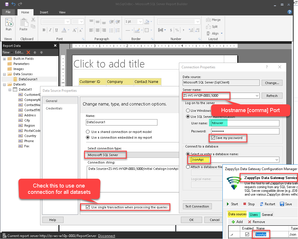The image size is (298, 239).
Task: Select 'Use SQL Server Authentication' radio button
Action: click(188, 117)
